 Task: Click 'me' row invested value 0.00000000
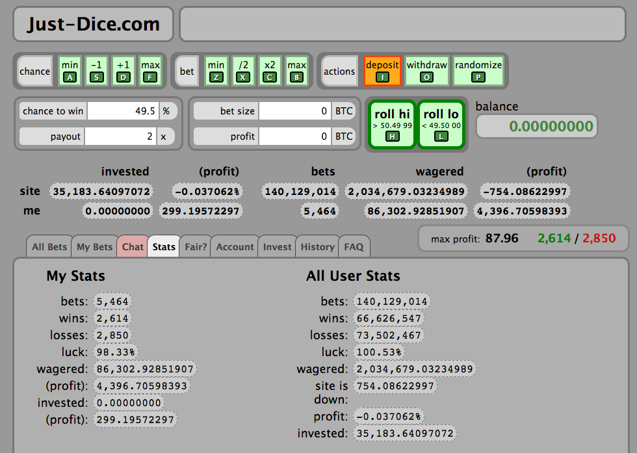[x=118, y=211]
